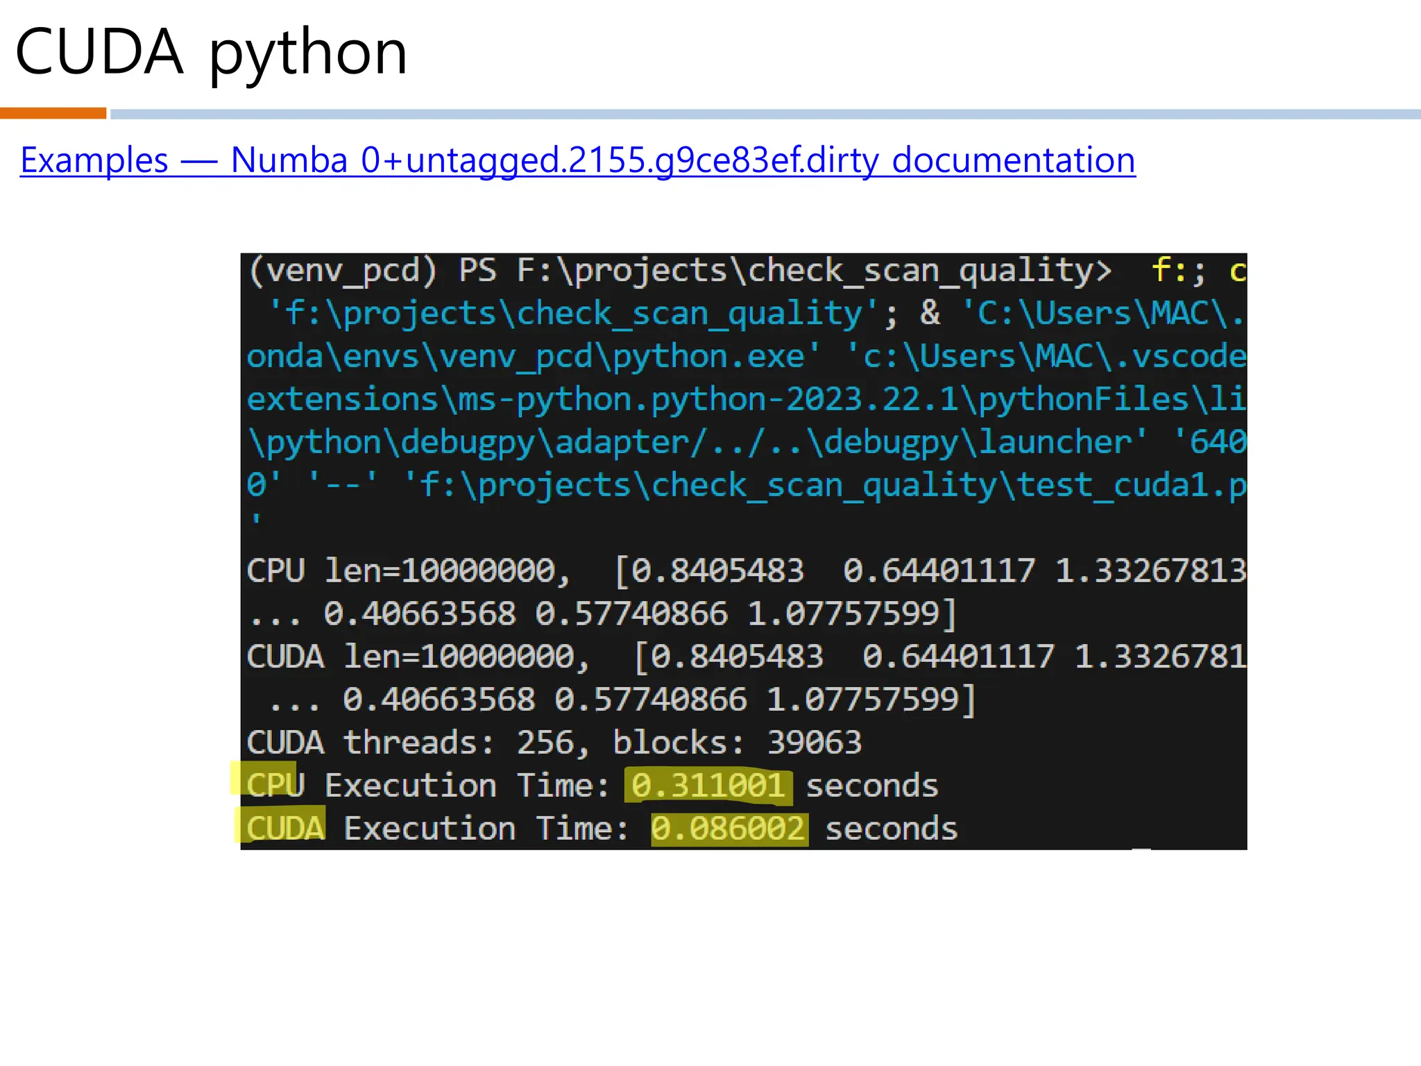Screen dimensions: 1421x1066
Task: Click the highlighted 'CUDA' label
Action: click(x=284, y=829)
